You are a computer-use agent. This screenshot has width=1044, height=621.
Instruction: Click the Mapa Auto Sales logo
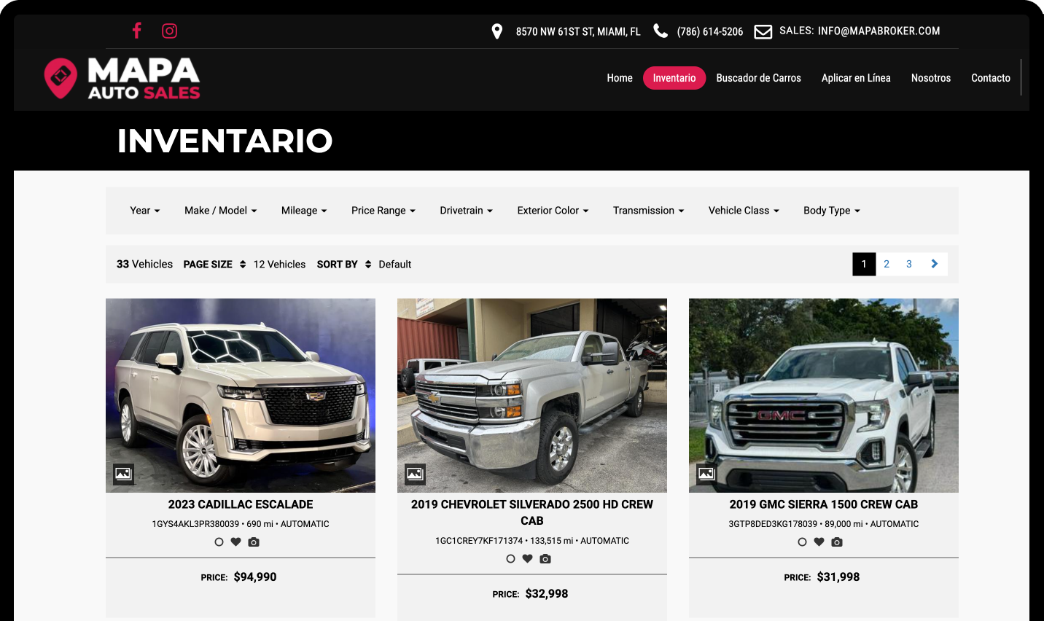122,78
